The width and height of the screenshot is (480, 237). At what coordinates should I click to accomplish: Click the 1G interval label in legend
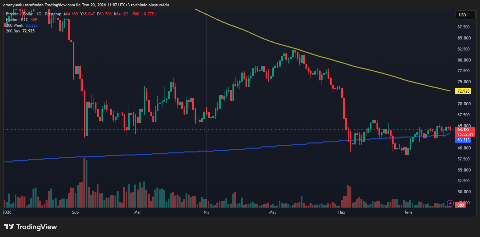pyautogui.click(x=38, y=14)
